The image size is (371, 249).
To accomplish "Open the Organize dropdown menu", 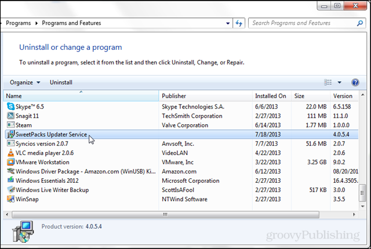I will coord(25,82).
